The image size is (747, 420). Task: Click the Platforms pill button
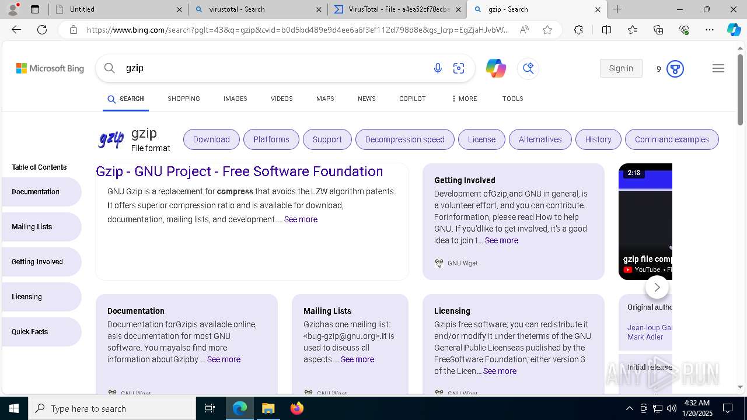(x=271, y=139)
